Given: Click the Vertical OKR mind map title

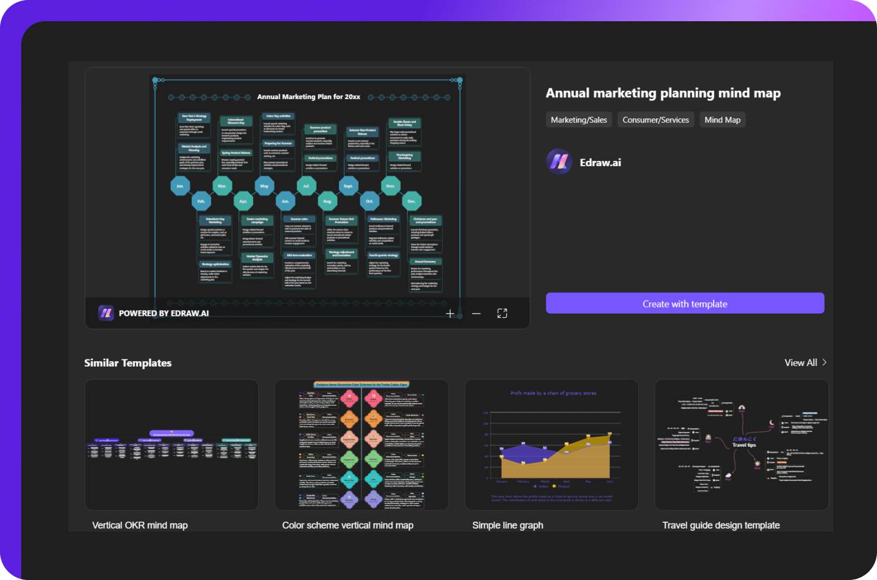Looking at the screenshot, I should click(140, 525).
